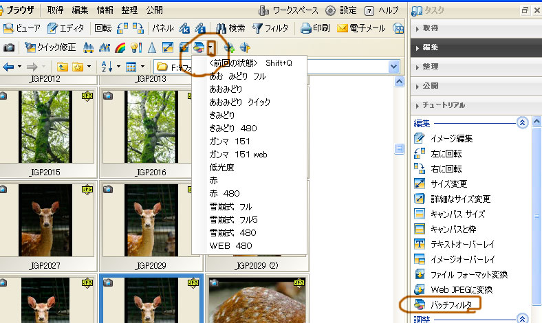Click the rotate left icon beside 回転
The image size is (542, 323).
click(x=122, y=28)
